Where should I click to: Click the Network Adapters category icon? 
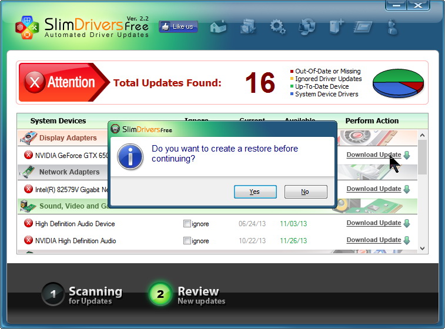28,172
